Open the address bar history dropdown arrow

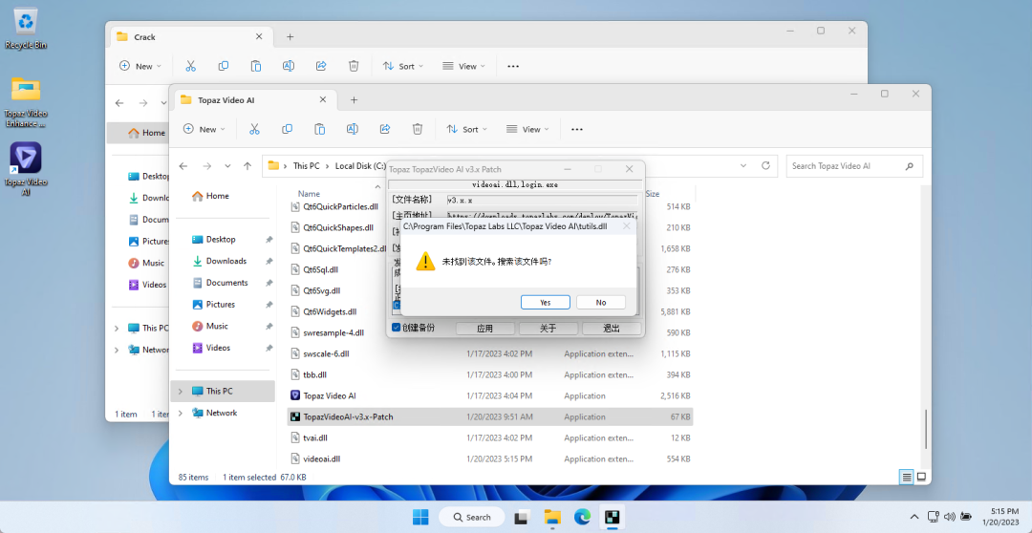pos(743,166)
